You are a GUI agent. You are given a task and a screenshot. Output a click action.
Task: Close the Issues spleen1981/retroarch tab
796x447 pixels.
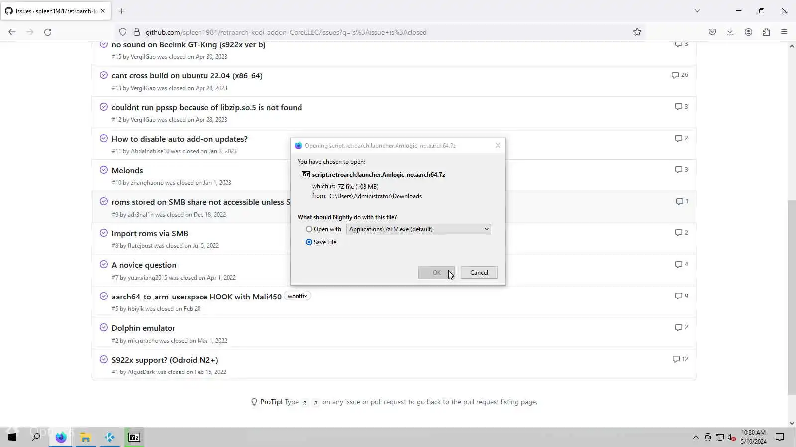tap(103, 11)
